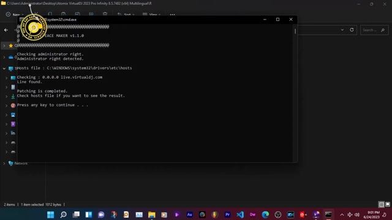The width and height of the screenshot is (392, 220).
Task: Select the Downloads arrow icon in sidebar
Action: coord(13,97)
